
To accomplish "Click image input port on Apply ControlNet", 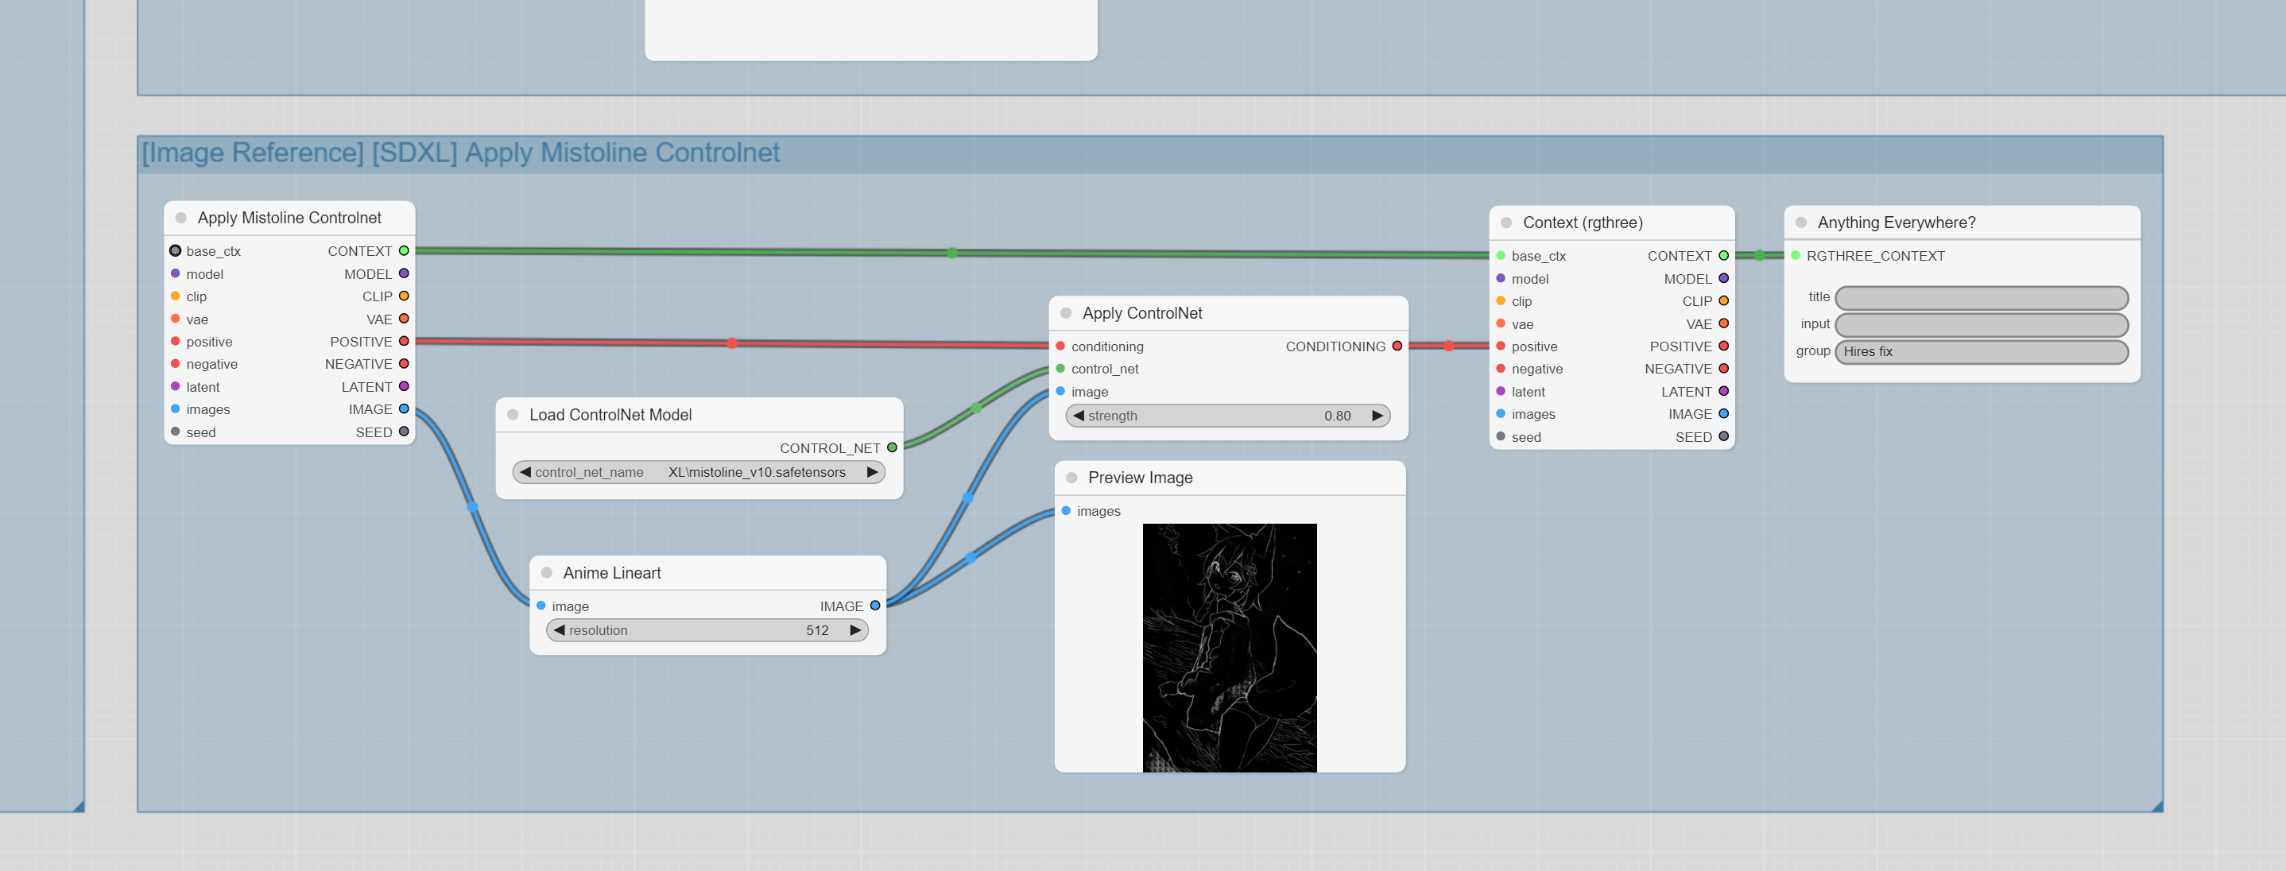I will point(1060,391).
